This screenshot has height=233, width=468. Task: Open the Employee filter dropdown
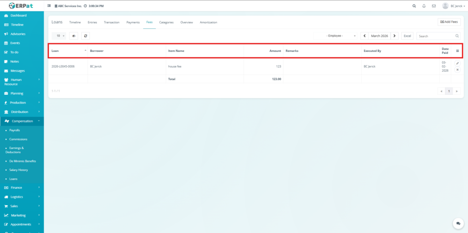(x=340, y=36)
